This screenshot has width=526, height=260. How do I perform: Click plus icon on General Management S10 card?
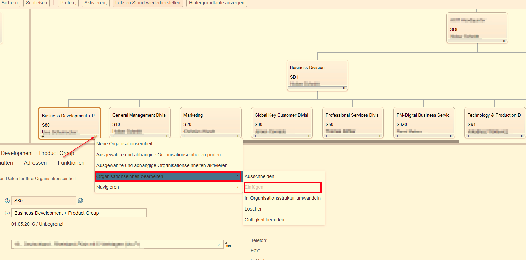pos(113,136)
